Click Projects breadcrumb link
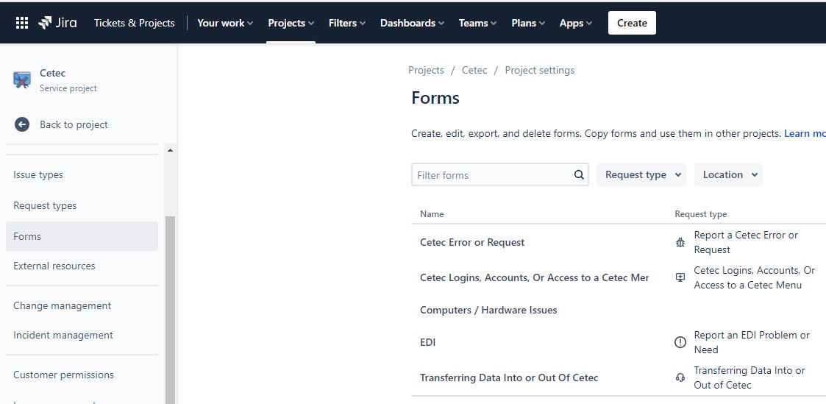The image size is (826, 404). pos(426,70)
